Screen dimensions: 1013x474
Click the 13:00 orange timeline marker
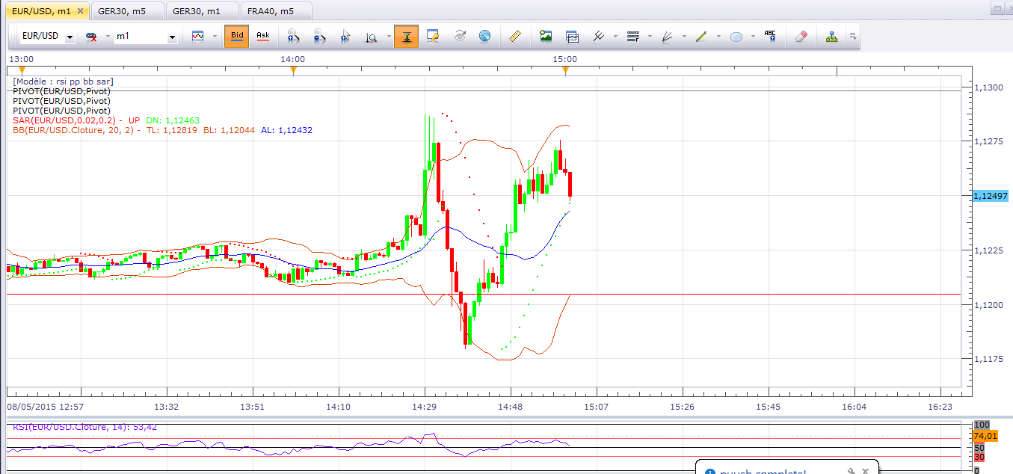click(22, 71)
